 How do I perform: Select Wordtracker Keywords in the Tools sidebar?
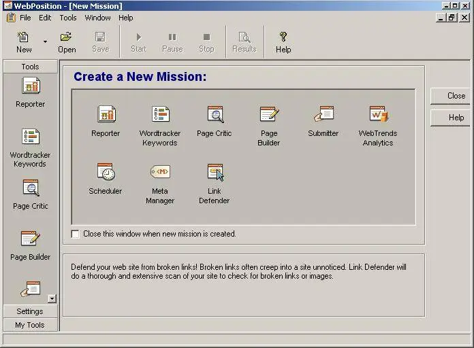30,147
